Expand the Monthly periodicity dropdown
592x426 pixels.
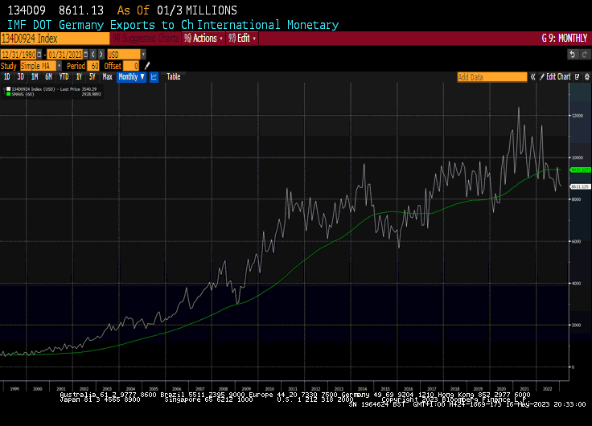pyautogui.click(x=131, y=77)
